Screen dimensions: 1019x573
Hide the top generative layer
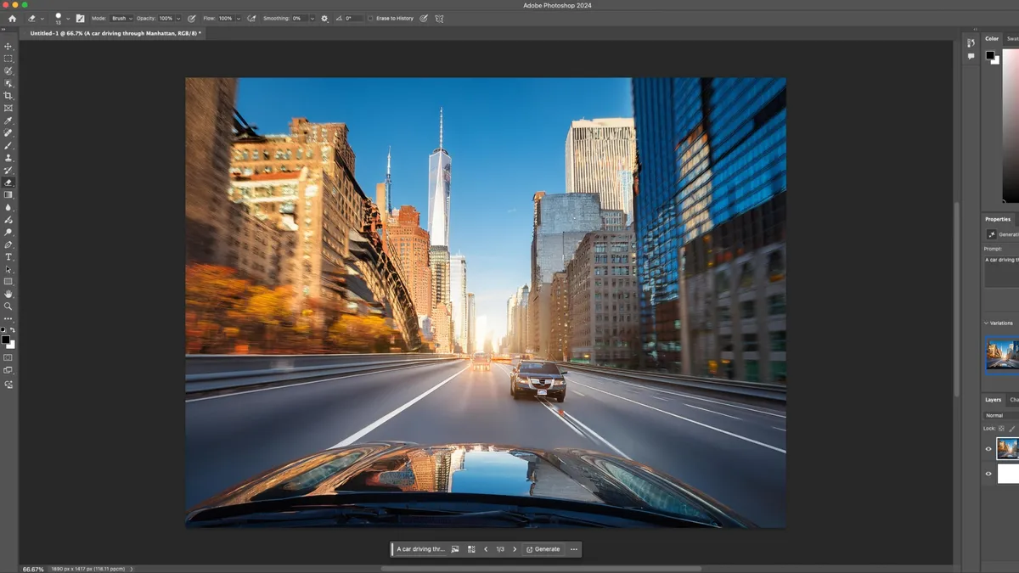tap(988, 449)
